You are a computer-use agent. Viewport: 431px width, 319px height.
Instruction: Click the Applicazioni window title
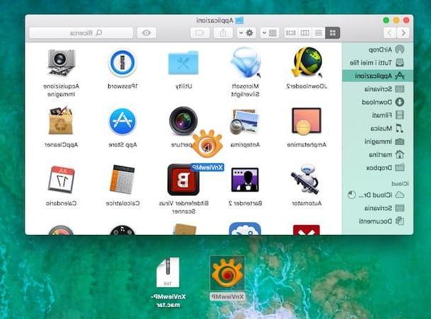[215, 21]
